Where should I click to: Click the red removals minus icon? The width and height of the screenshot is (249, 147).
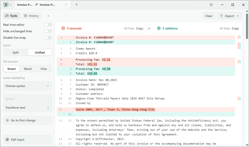coord(63,28)
